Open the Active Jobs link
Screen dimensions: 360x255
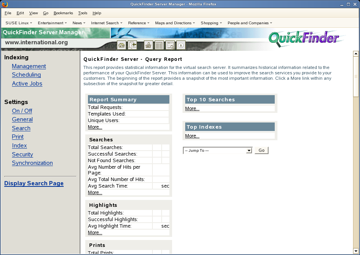27,84
